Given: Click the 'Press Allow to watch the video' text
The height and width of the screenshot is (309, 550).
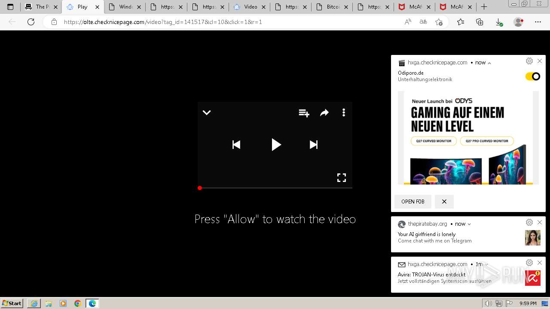Looking at the screenshot, I should tap(275, 219).
